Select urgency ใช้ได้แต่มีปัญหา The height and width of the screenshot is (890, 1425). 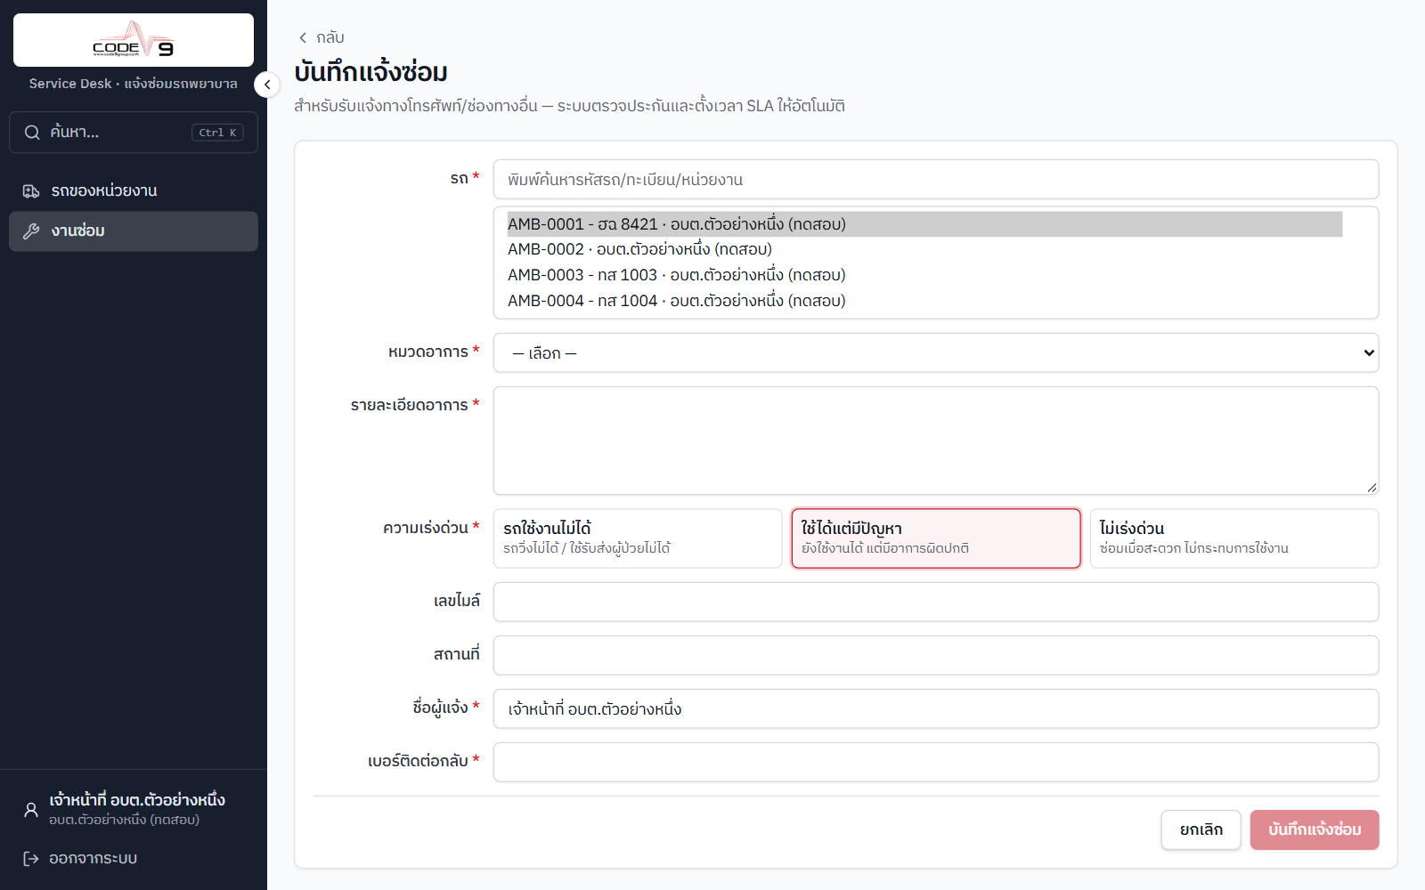[x=936, y=538]
